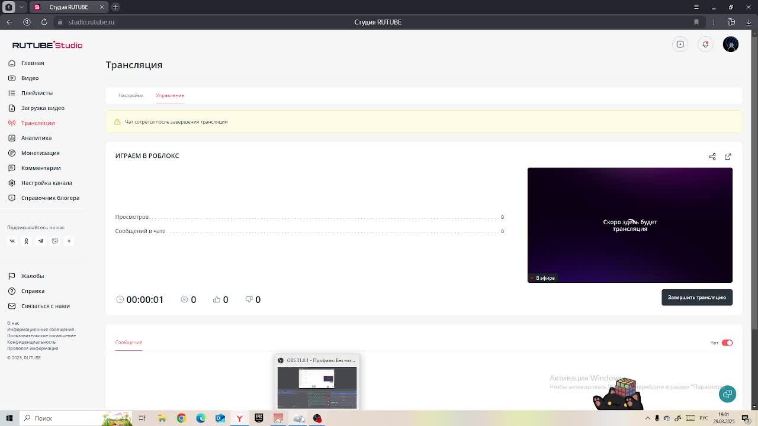758x426 pixels.
Task: Open the Видео section in sidebar
Action: 24,78
